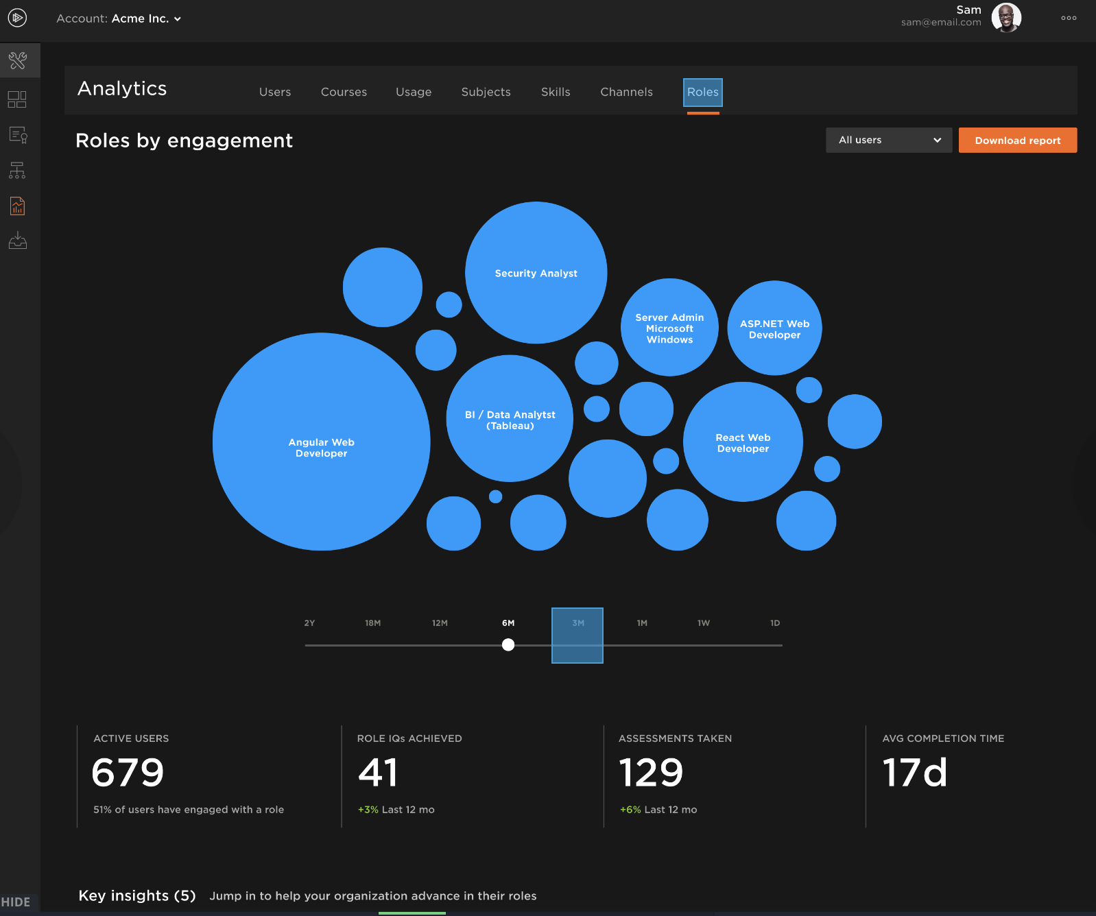Open the three-dot more options menu
Viewport: 1096px width, 916px height.
pos(1069,19)
